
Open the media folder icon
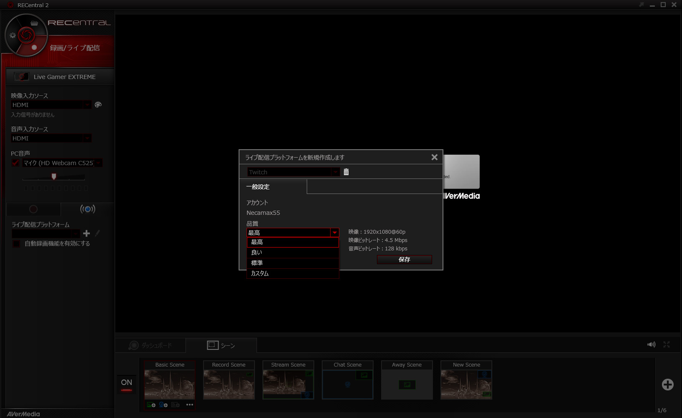pos(34,23)
